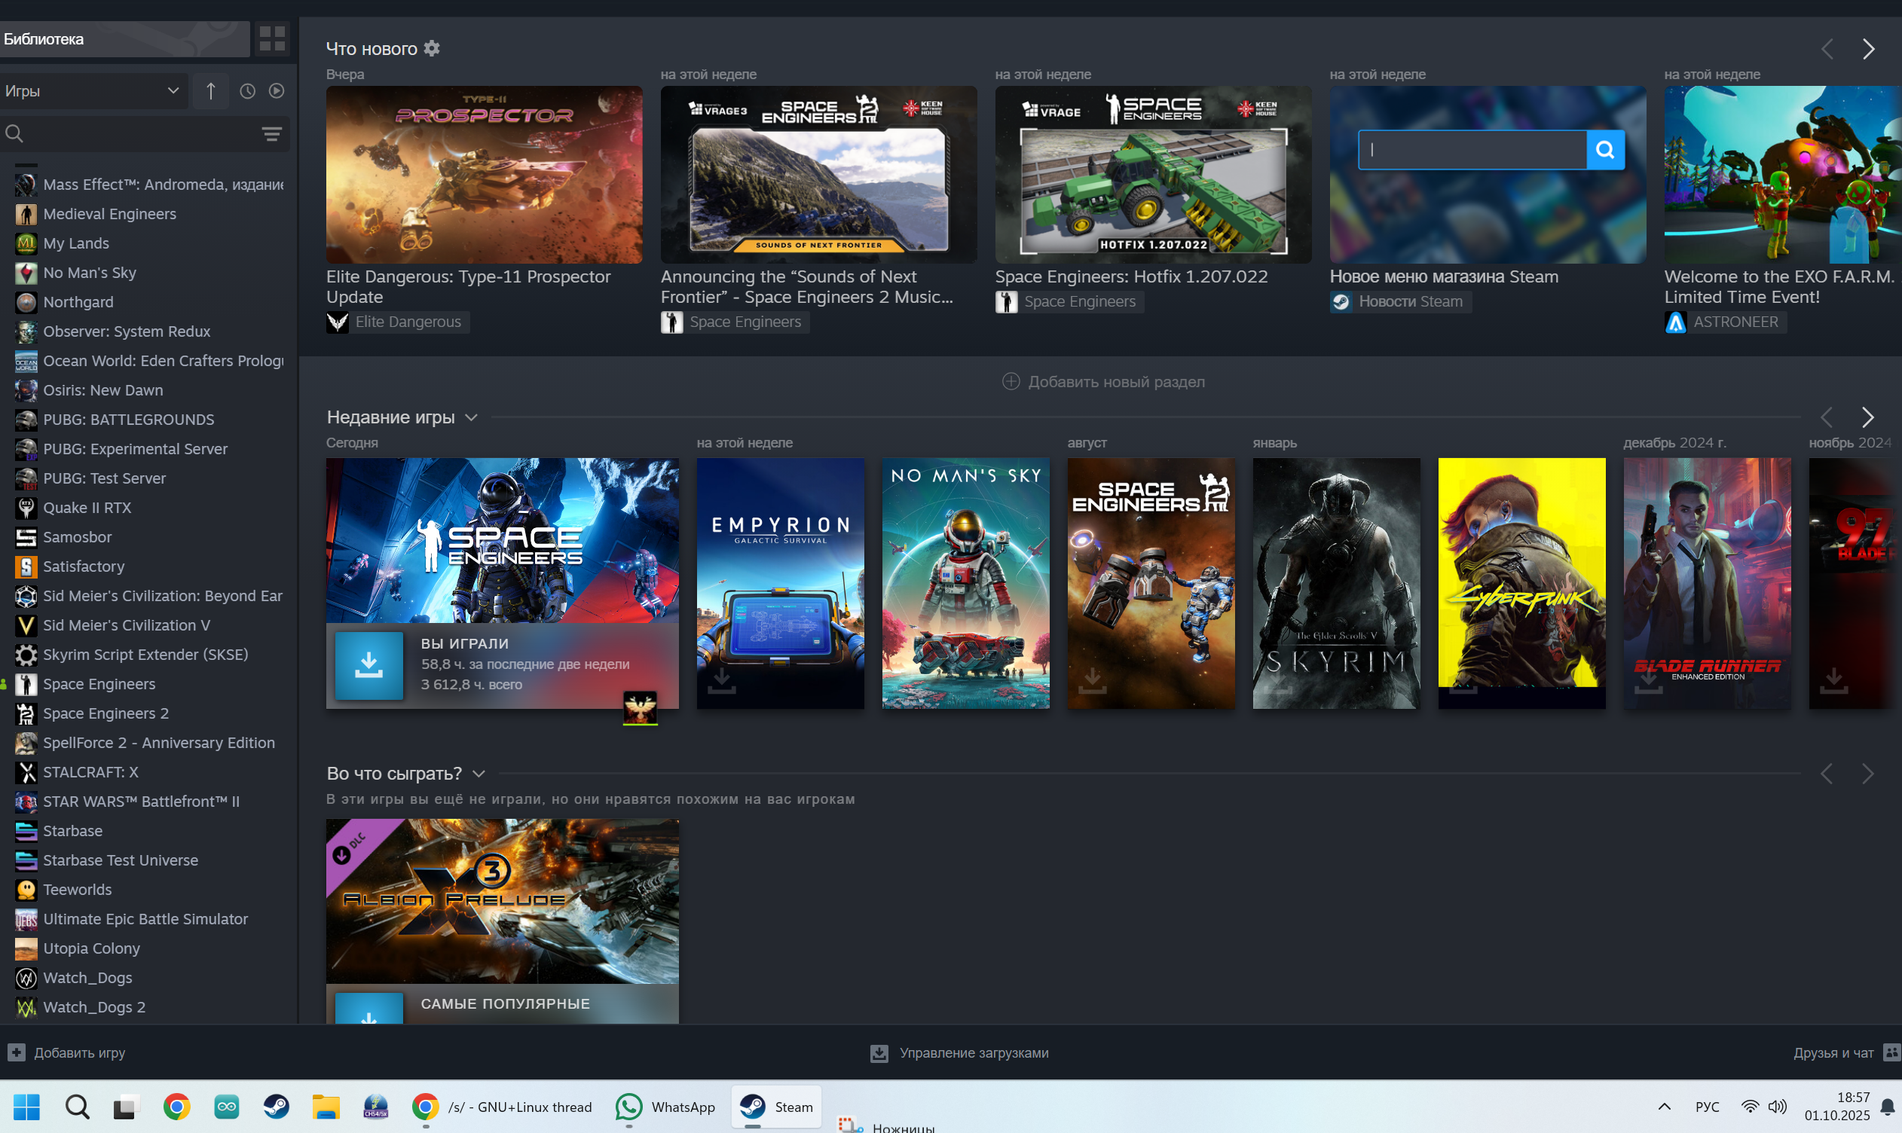The height and width of the screenshot is (1133, 1902).
Task: Click the sort ascending arrow button
Action: [211, 92]
